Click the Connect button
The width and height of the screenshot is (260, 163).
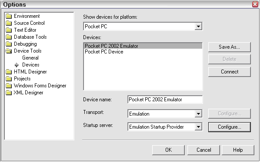229,72
